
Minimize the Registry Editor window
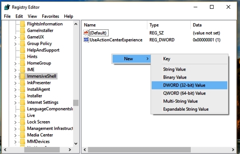point(195,7)
